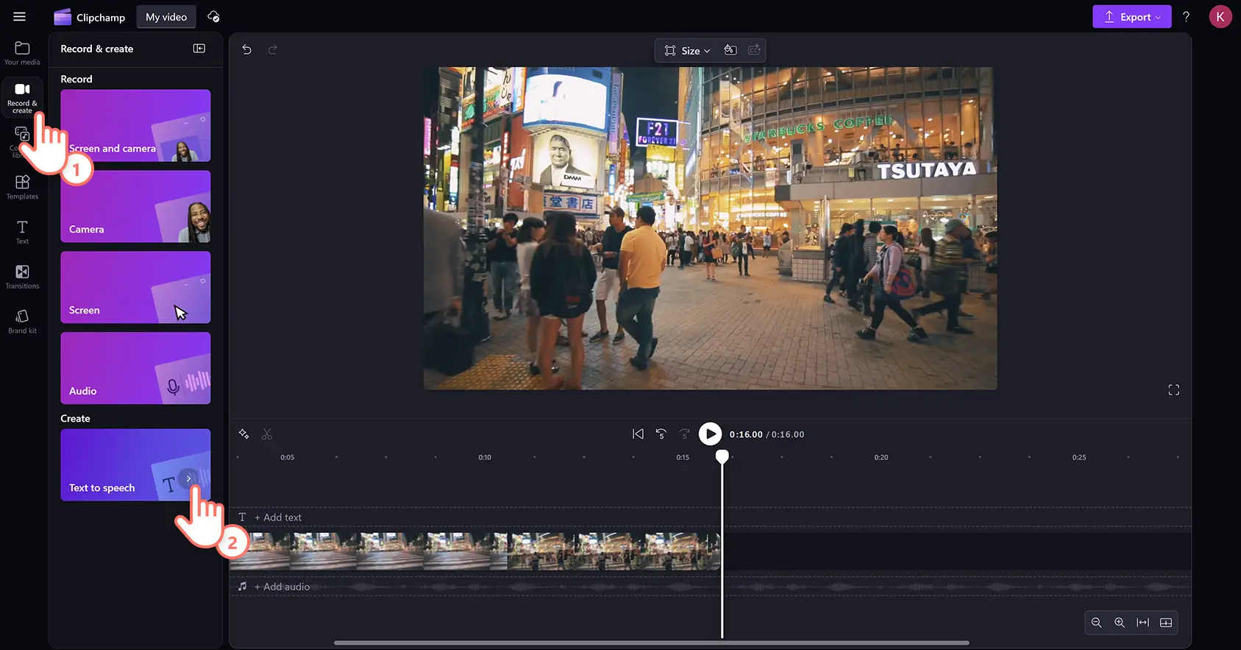This screenshot has height=650, width=1241.
Task: Click Add audio on the timeline
Action: pyautogui.click(x=282, y=587)
